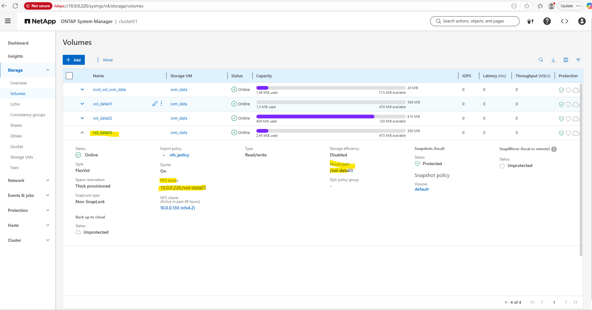Click the volumes table search icon
The width and height of the screenshot is (592, 310).
click(541, 60)
